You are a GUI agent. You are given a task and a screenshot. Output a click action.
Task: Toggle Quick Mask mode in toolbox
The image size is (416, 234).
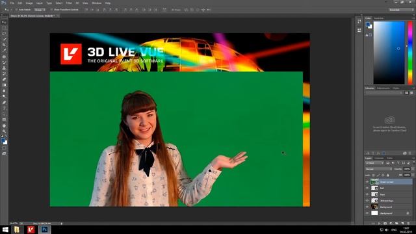click(4, 148)
